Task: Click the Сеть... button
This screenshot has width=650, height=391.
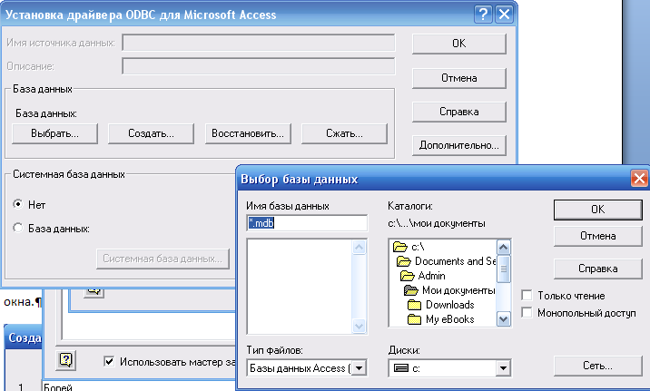Action: click(x=597, y=366)
